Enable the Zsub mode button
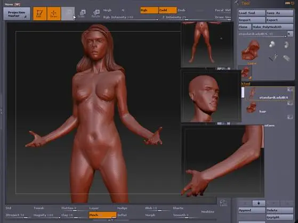The width and height of the screenshot is (298, 223). (181, 10)
